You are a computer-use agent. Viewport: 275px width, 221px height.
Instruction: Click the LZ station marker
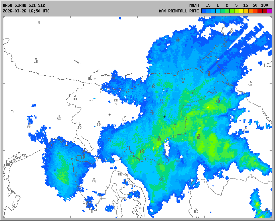(36, 59)
